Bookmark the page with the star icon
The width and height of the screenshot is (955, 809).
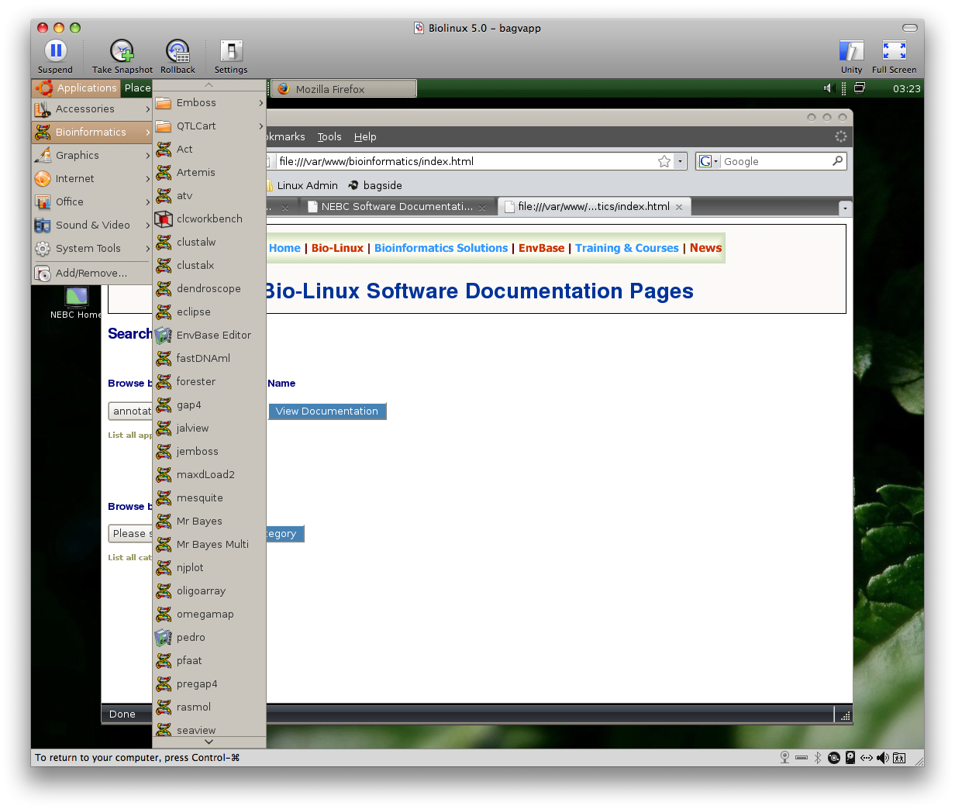tap(664, 161)
